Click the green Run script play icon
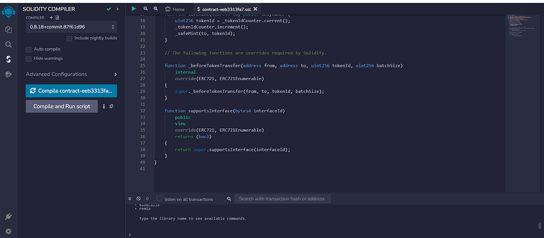This screenshot has height=238, width=544. click(134, 9)
